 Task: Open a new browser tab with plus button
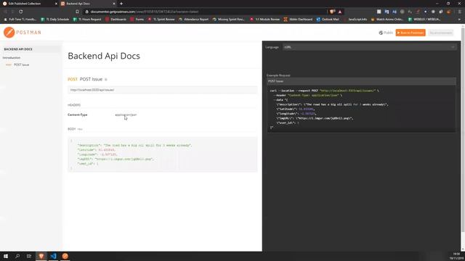(x=121, y=4)
